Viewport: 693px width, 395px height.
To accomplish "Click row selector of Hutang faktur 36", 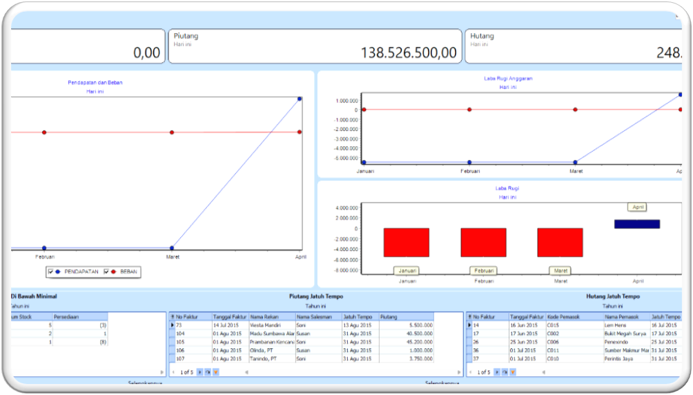I will coord(469,350).
